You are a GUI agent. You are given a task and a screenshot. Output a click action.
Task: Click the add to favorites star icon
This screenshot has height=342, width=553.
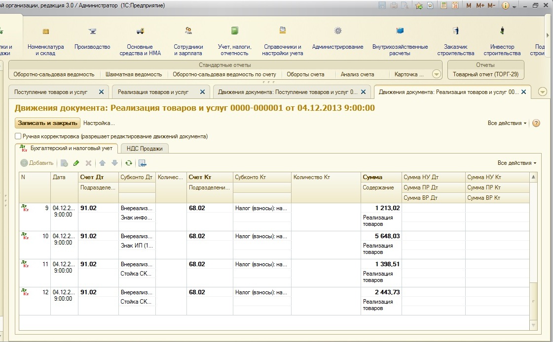click(419, 5)
